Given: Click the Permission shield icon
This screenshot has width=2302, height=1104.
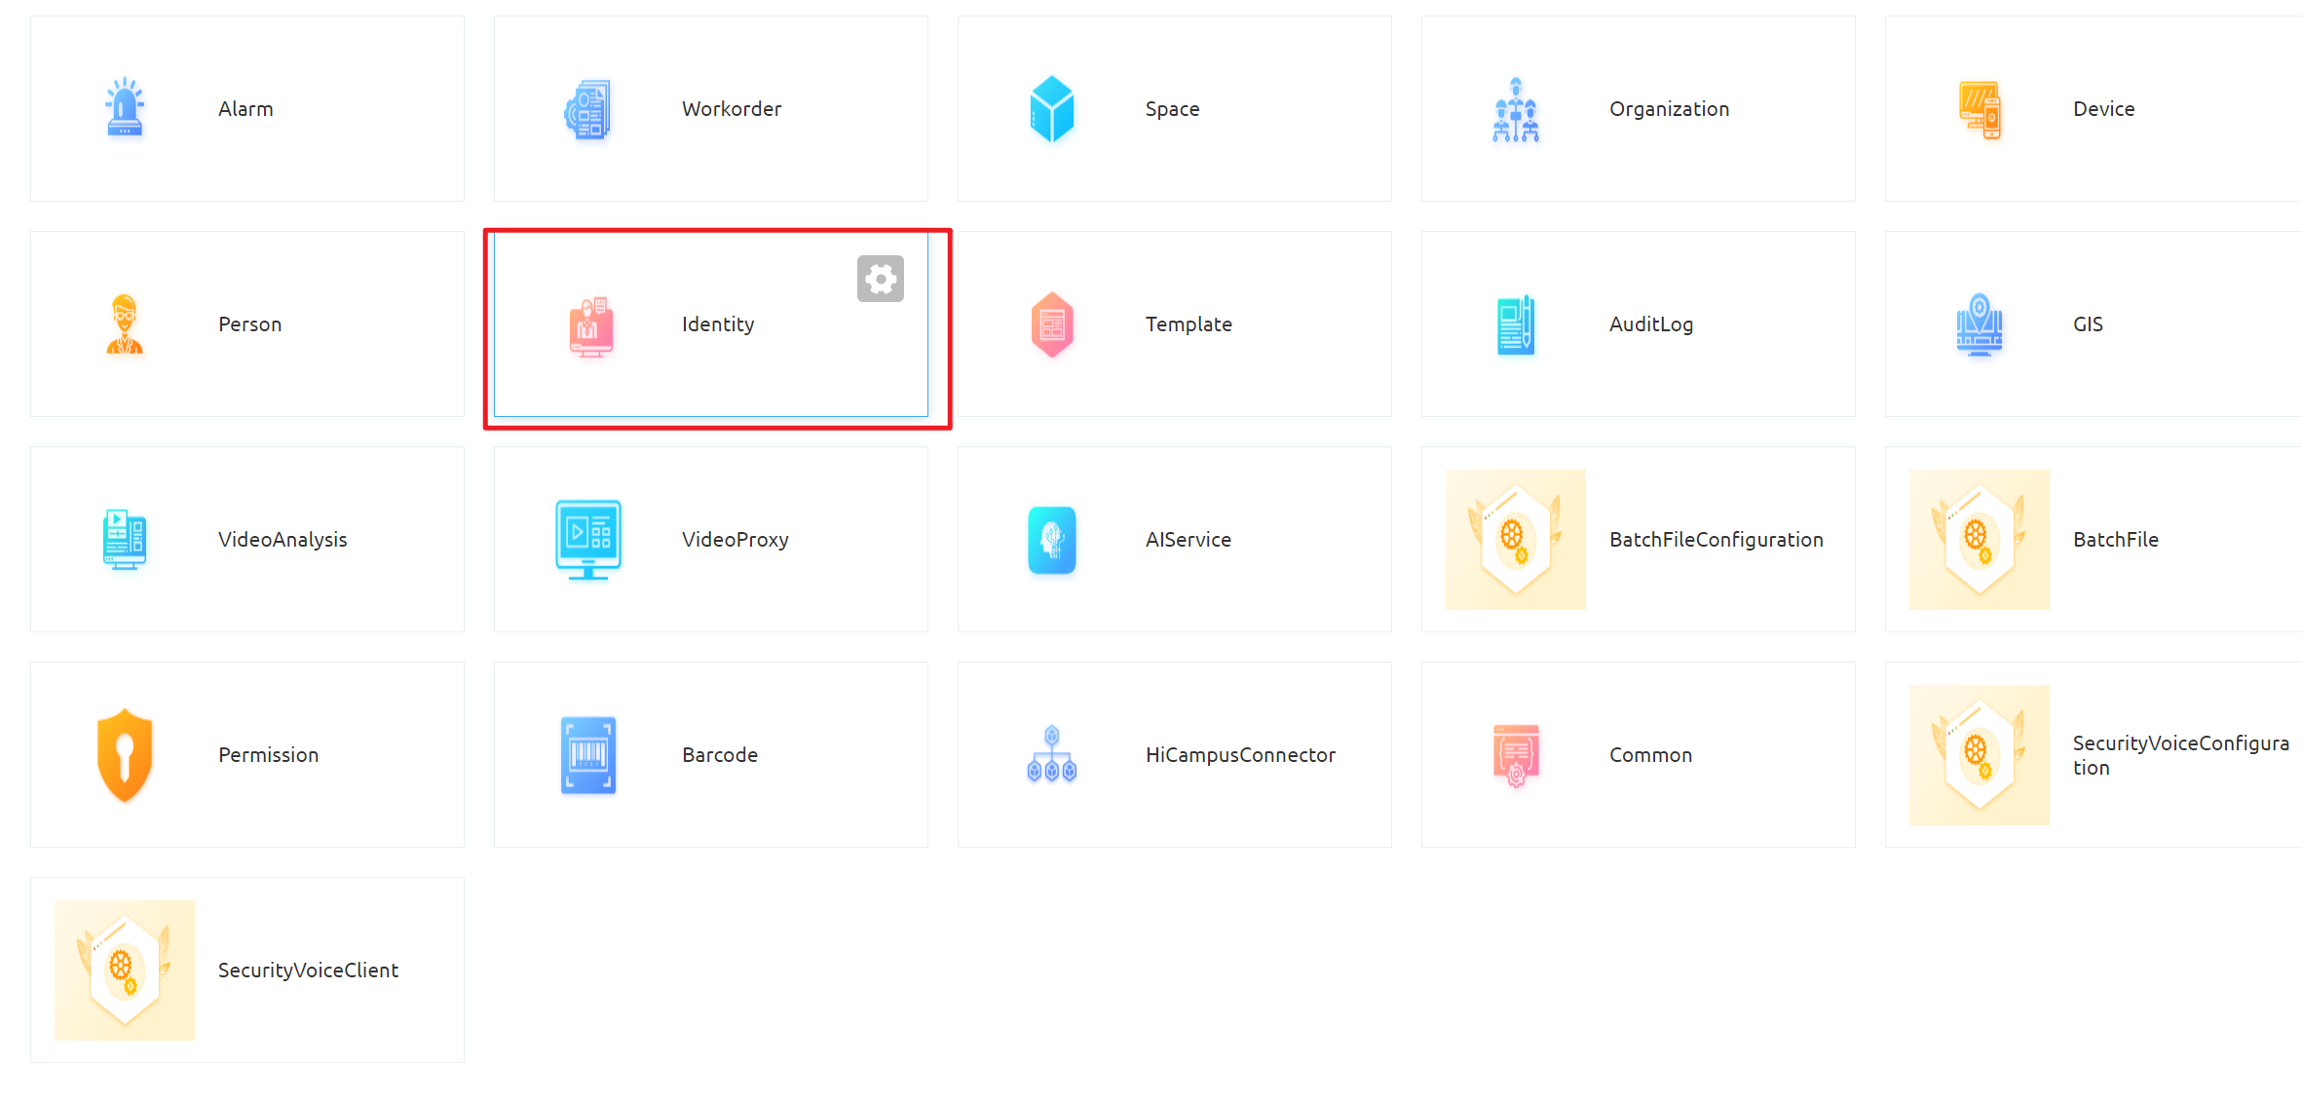Looking at the screenshot, I should [125, 755].
